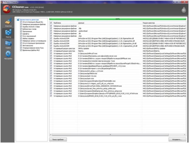This screenshot has height=143, width=189.
Task: Select the KMPlayer.exe path row
Action: click(x=118, y=58)
